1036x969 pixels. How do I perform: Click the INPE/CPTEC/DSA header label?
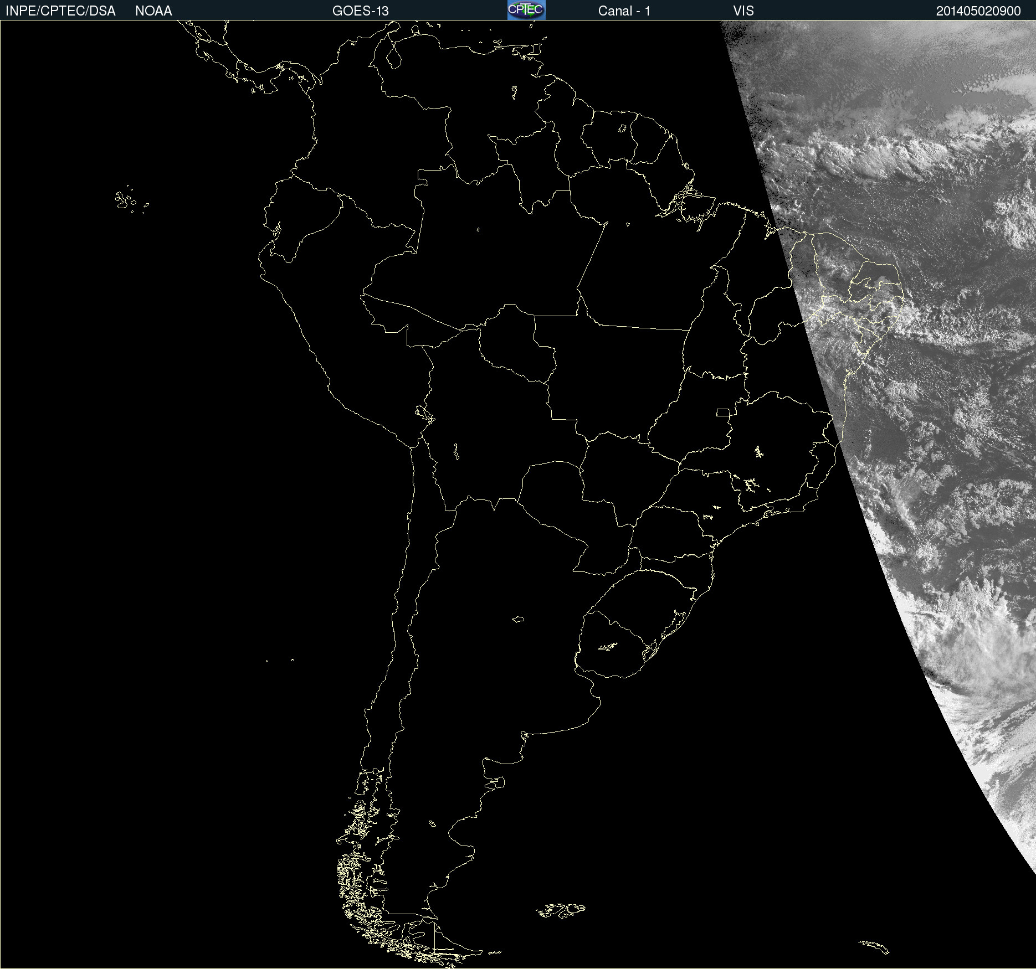60,11
